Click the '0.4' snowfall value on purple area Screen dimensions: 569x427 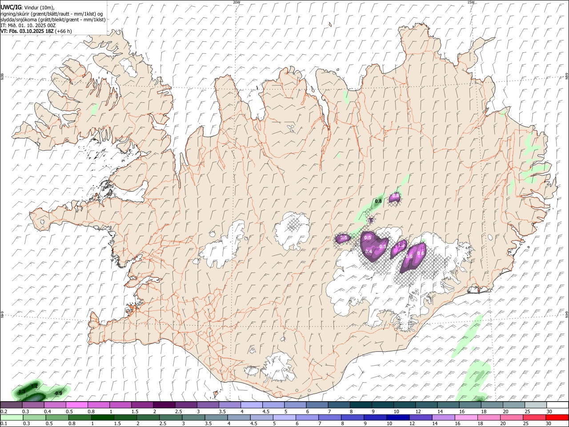click(368, 252)
